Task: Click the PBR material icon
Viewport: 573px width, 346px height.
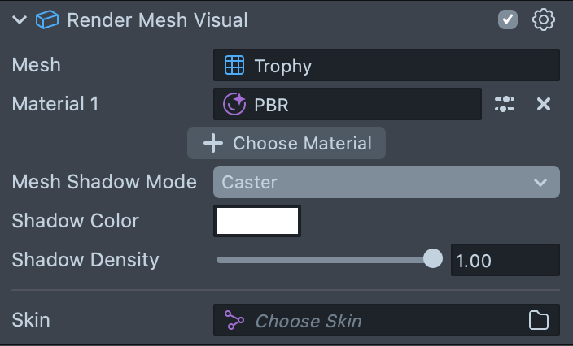Action: pos(234,104)
